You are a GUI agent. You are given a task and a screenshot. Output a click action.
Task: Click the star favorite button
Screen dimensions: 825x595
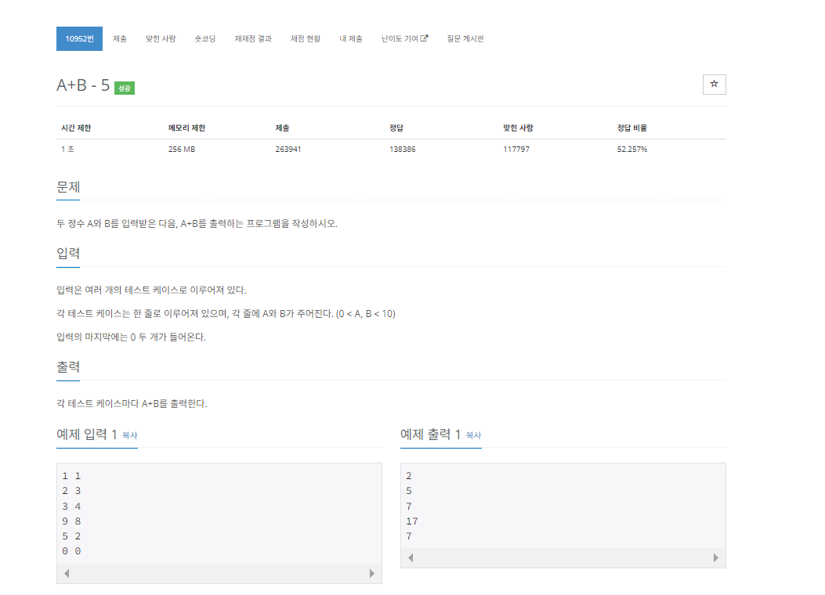(714, 84)
